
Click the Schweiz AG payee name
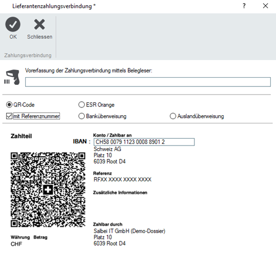[x=107, y=149]
